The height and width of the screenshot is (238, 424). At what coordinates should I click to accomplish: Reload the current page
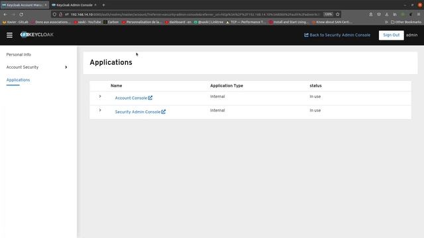(x=21, y=15)
